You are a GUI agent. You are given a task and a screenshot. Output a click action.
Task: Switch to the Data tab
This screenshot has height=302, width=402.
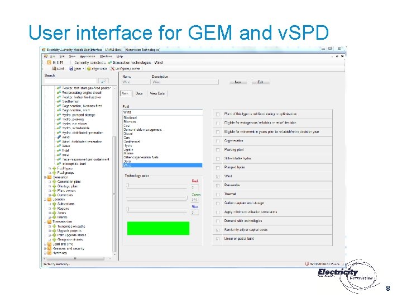coord(139,93)
